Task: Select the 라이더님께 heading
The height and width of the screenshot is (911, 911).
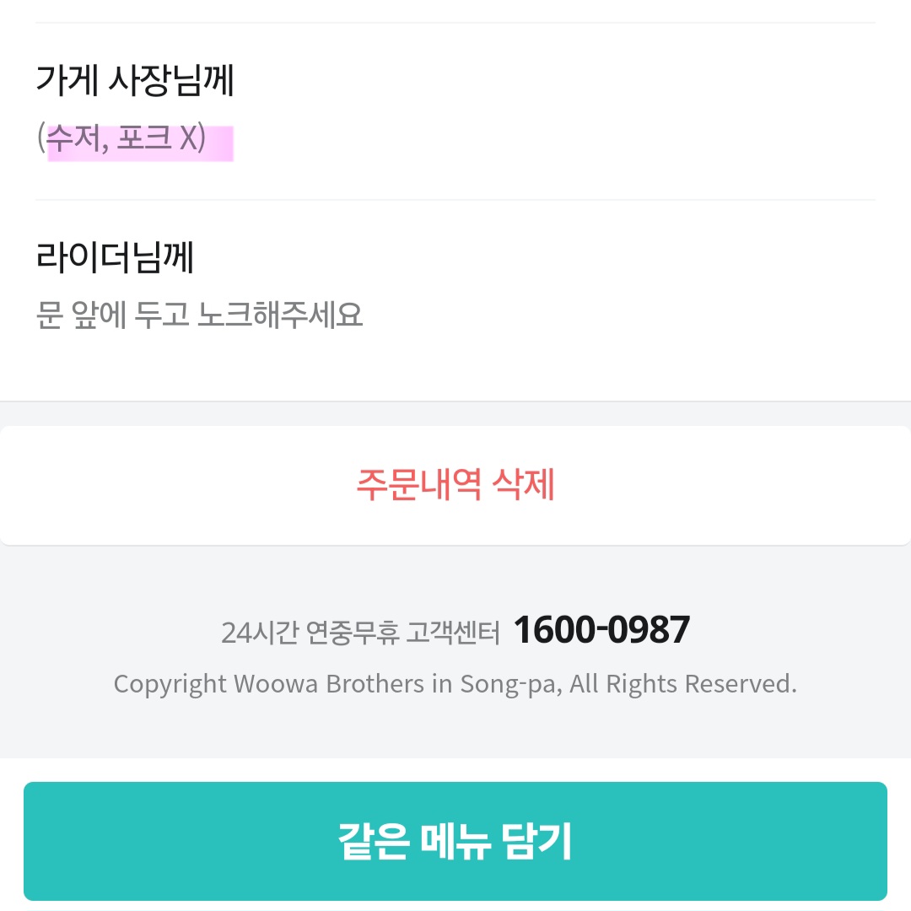Action: [116, 256]
